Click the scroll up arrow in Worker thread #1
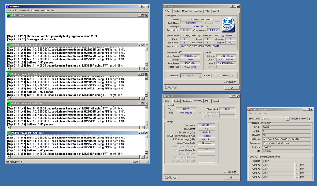This screenshot has width=317, height=186. point(146,49)
